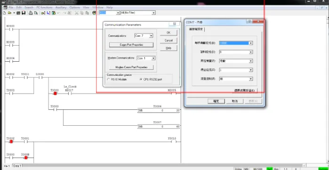This screenshot has height=170, width=329.
Task: Select the CPU RS232 port radio button
Action: pyautogui.click(x=141, y=80)
